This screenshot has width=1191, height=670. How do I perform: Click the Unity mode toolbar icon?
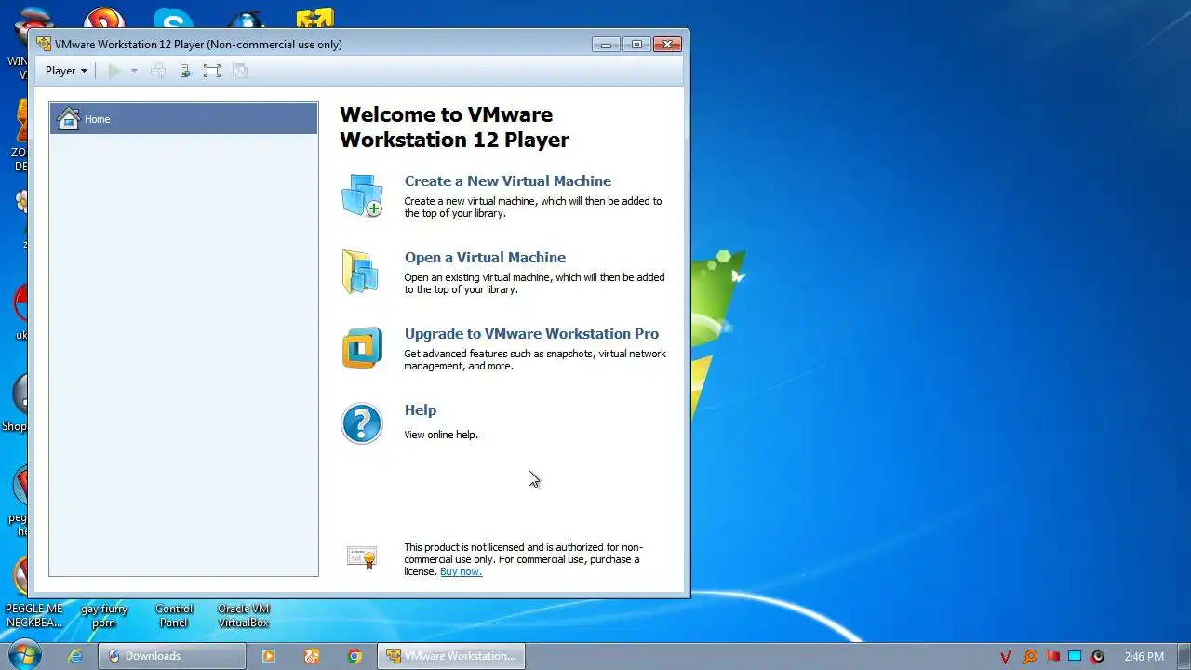click(x=240, y=71)
